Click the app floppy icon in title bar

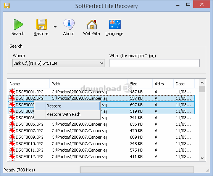tap(7, 6)
